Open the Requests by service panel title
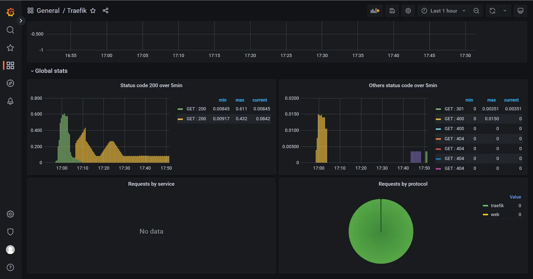The height and width of the screenshot is (279, 533). [x=151, y=184]
